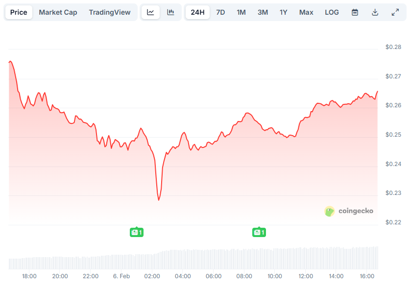This screenshot has width=410, height=287.
Task: Switch to the Market Cap tab
Action: [58, 12]
